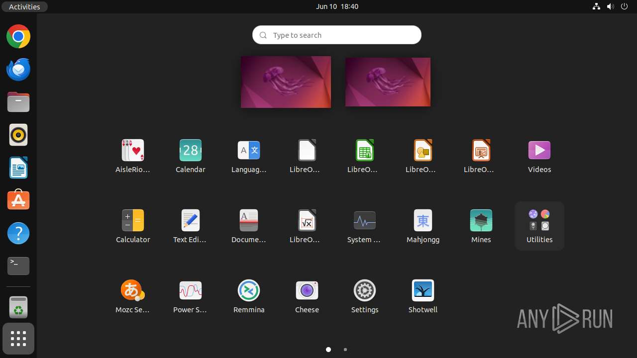Screen dimensions: 637x358
Task: Open Thunderbird Mail from the dock
Action: click(x=18, y=69)
